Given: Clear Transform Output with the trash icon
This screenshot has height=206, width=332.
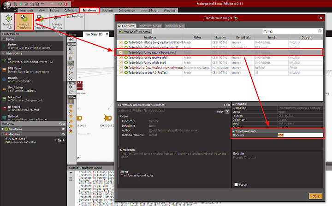Looking at the screenshot, I should click(x=71, y=179).
